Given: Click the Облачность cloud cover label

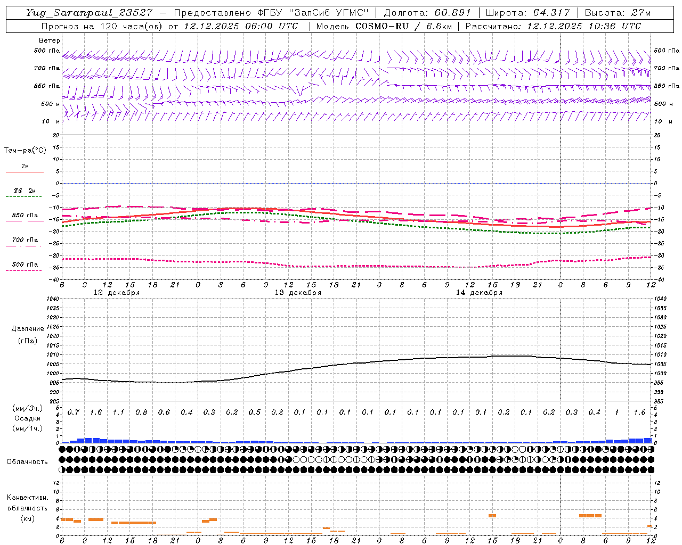Looking at the screenshot, I should coord(27,461).
